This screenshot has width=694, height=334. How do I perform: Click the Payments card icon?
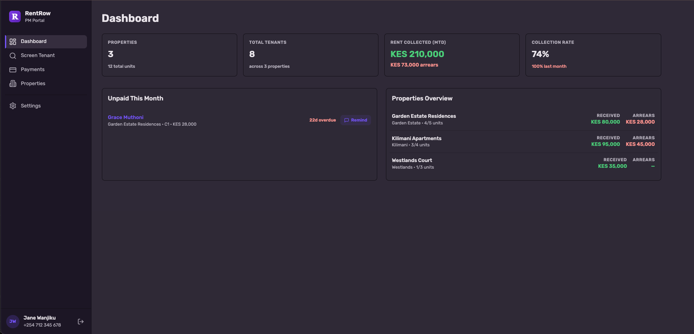coord(13,70)
